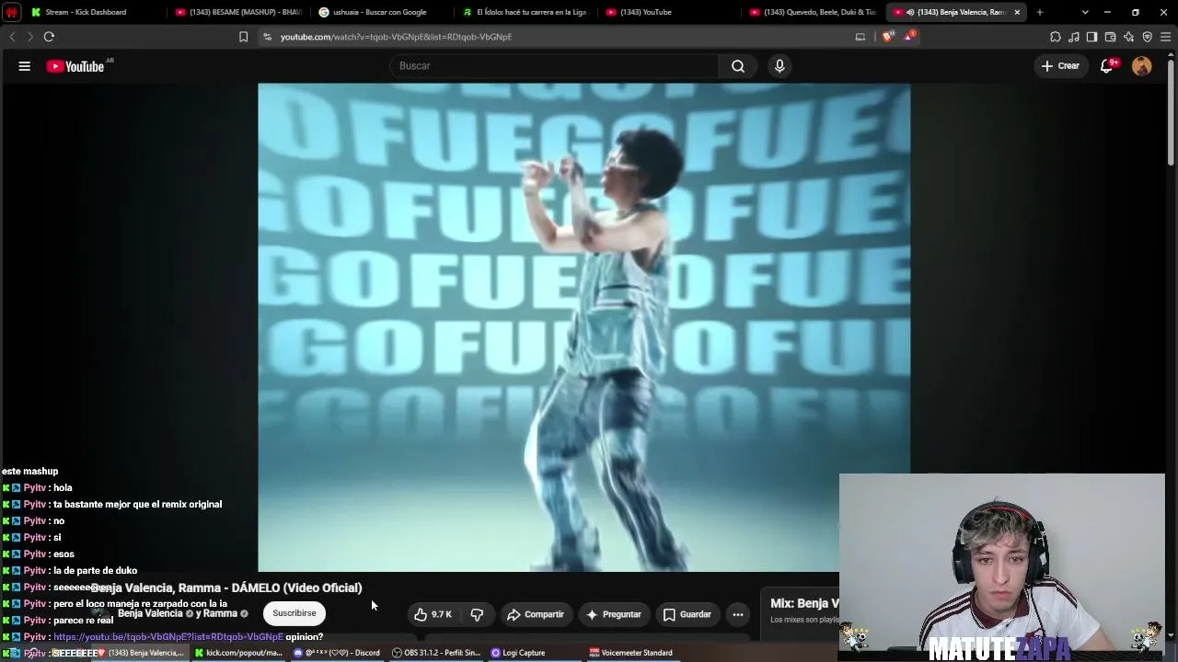
Task: Go back with the browser back arrow
Action: pos(12,37)
